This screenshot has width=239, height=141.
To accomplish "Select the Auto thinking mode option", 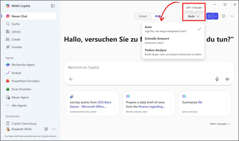I will pyautogui.click(x=173, y=29).
